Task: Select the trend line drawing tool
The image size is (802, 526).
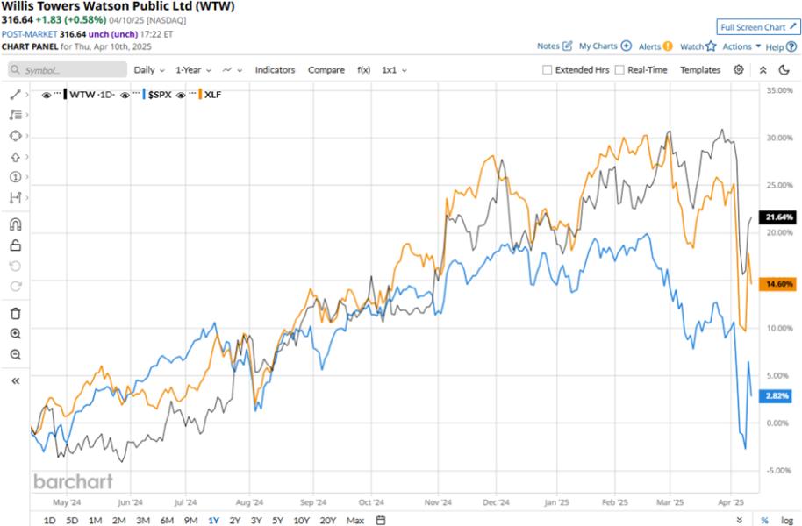Action: click(15, 95)
